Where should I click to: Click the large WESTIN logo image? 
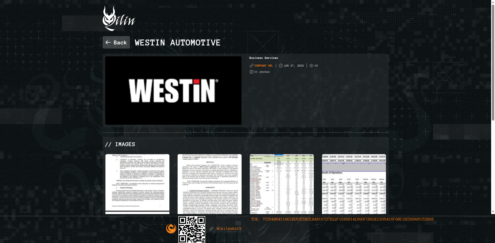coord(173,91)
